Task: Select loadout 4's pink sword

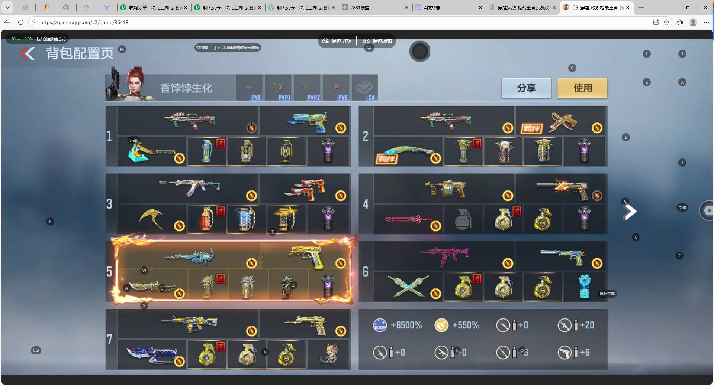Action: (x=408, y=219)
